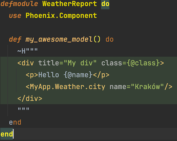The width and height of the screenshot is (177, 141).
Task: Click the 'def' keyword
Action: [15, 39]
